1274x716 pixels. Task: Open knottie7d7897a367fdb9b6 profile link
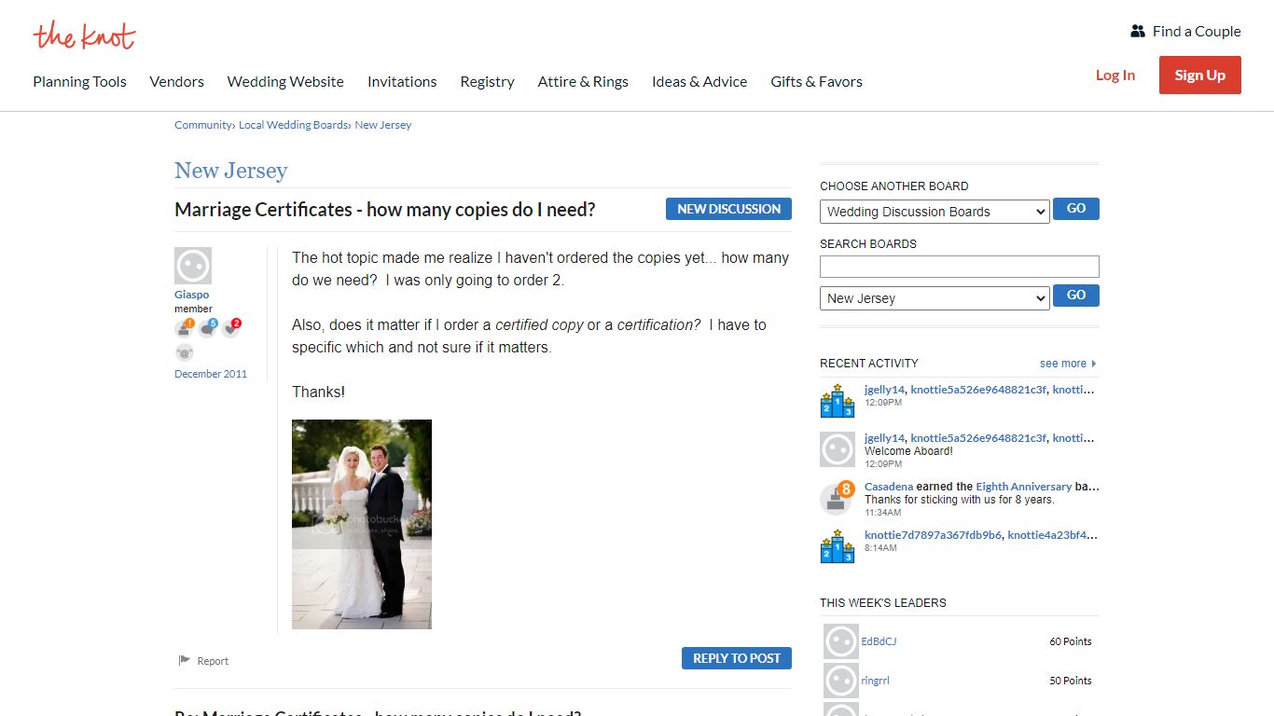(x=933, y=535)
